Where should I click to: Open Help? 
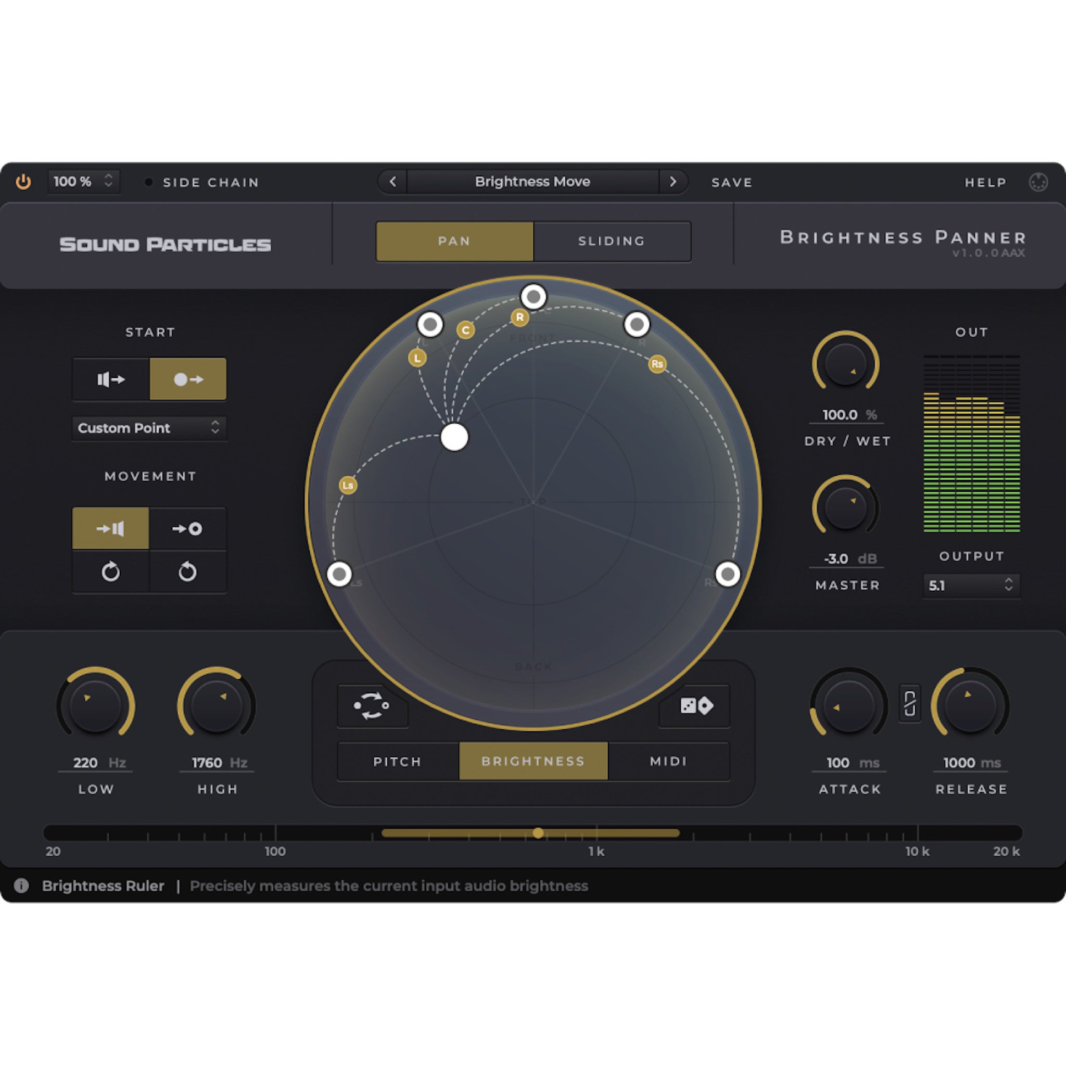[986, 182]
